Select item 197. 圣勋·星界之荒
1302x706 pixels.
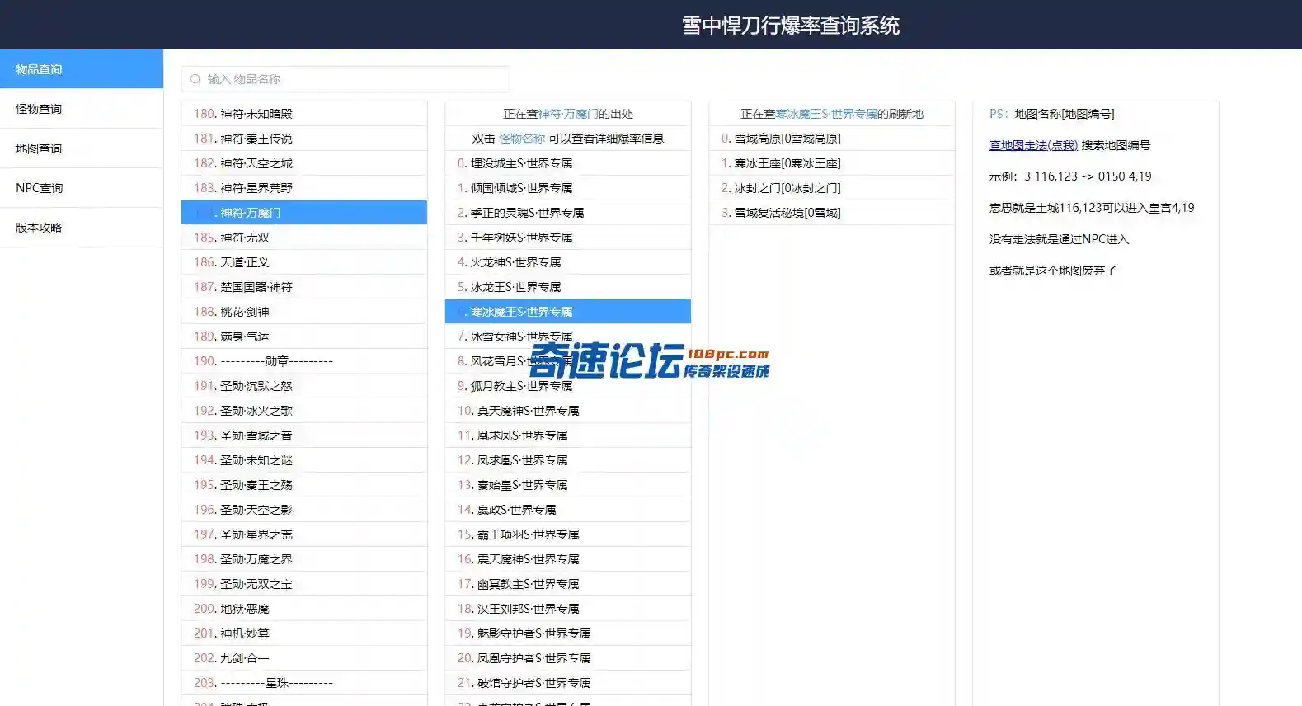pyautogui.click(x=304, y=534)
